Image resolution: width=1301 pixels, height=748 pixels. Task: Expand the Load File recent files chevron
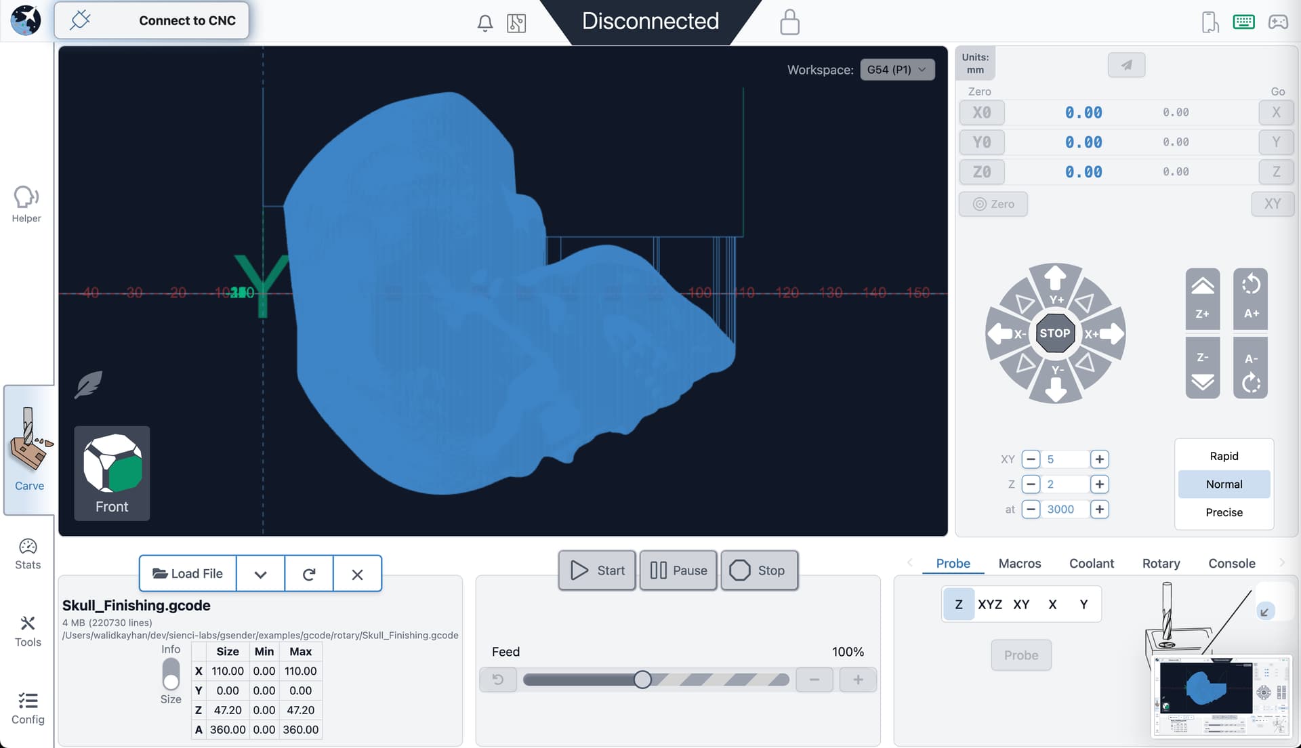point(260,574)
